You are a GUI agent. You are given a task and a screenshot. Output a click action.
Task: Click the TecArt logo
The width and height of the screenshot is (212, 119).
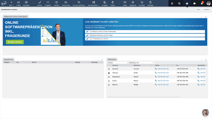(x=4, y=3)
